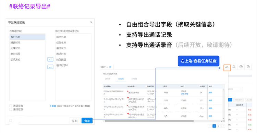Select 通话记录id in the 导出字段 list
The image size is (257, 133).
coord(73,65)
